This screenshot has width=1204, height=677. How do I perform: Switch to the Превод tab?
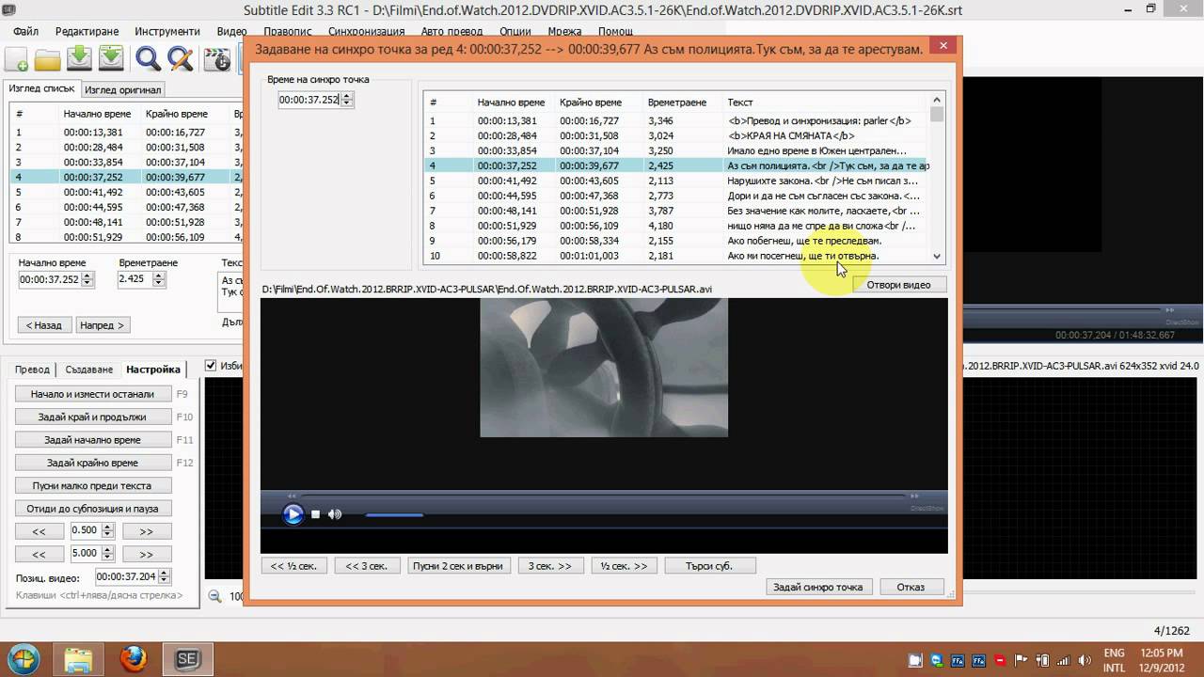pos(33,370)
